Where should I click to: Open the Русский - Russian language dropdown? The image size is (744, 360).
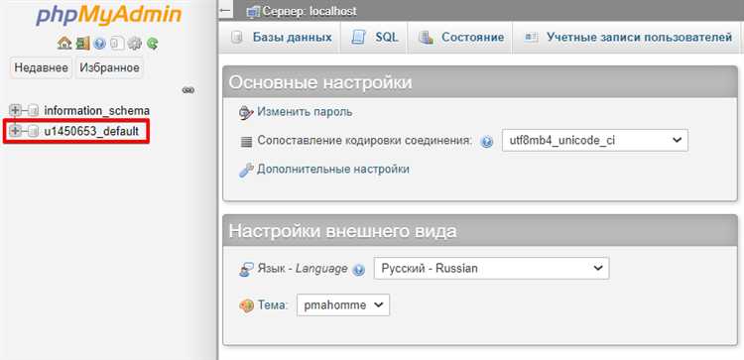492,269
